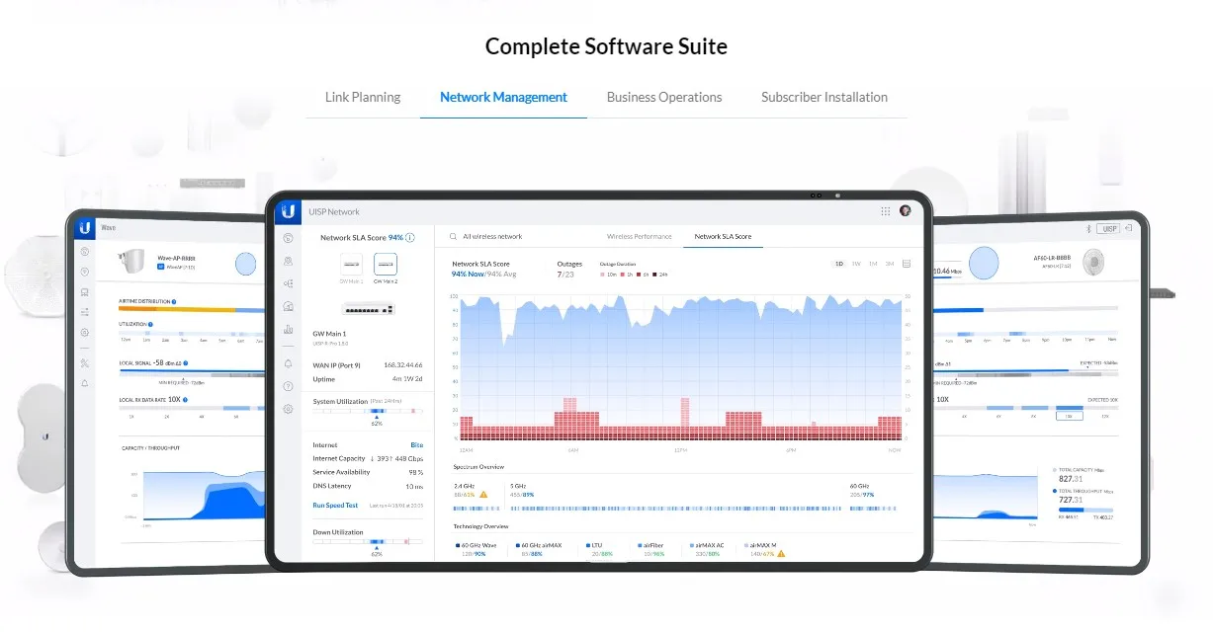
Task: Switch to the Link Planning tab
Action: (363, 97)
